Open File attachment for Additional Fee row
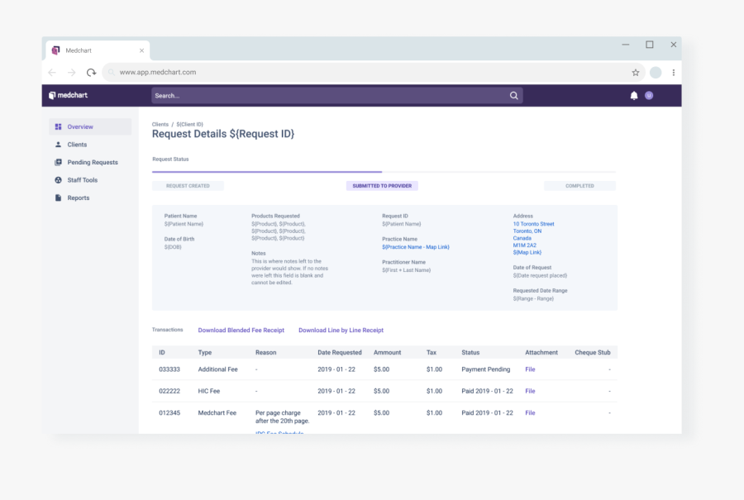The height and width of the screenshot is (500, 744). point(530,369)
